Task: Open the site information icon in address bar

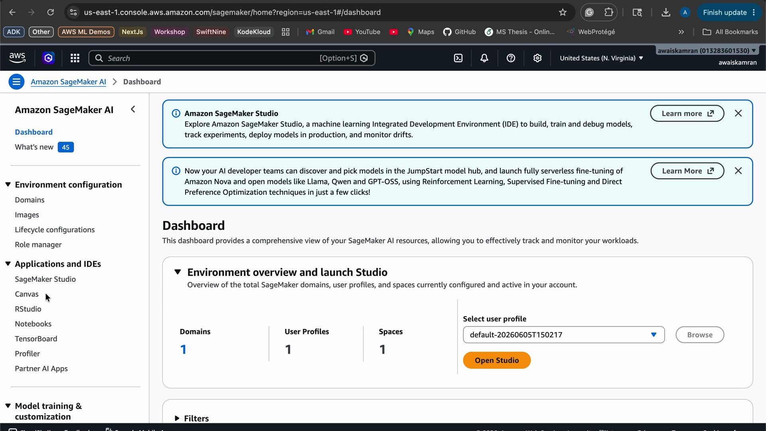Action: coord(73,12)
